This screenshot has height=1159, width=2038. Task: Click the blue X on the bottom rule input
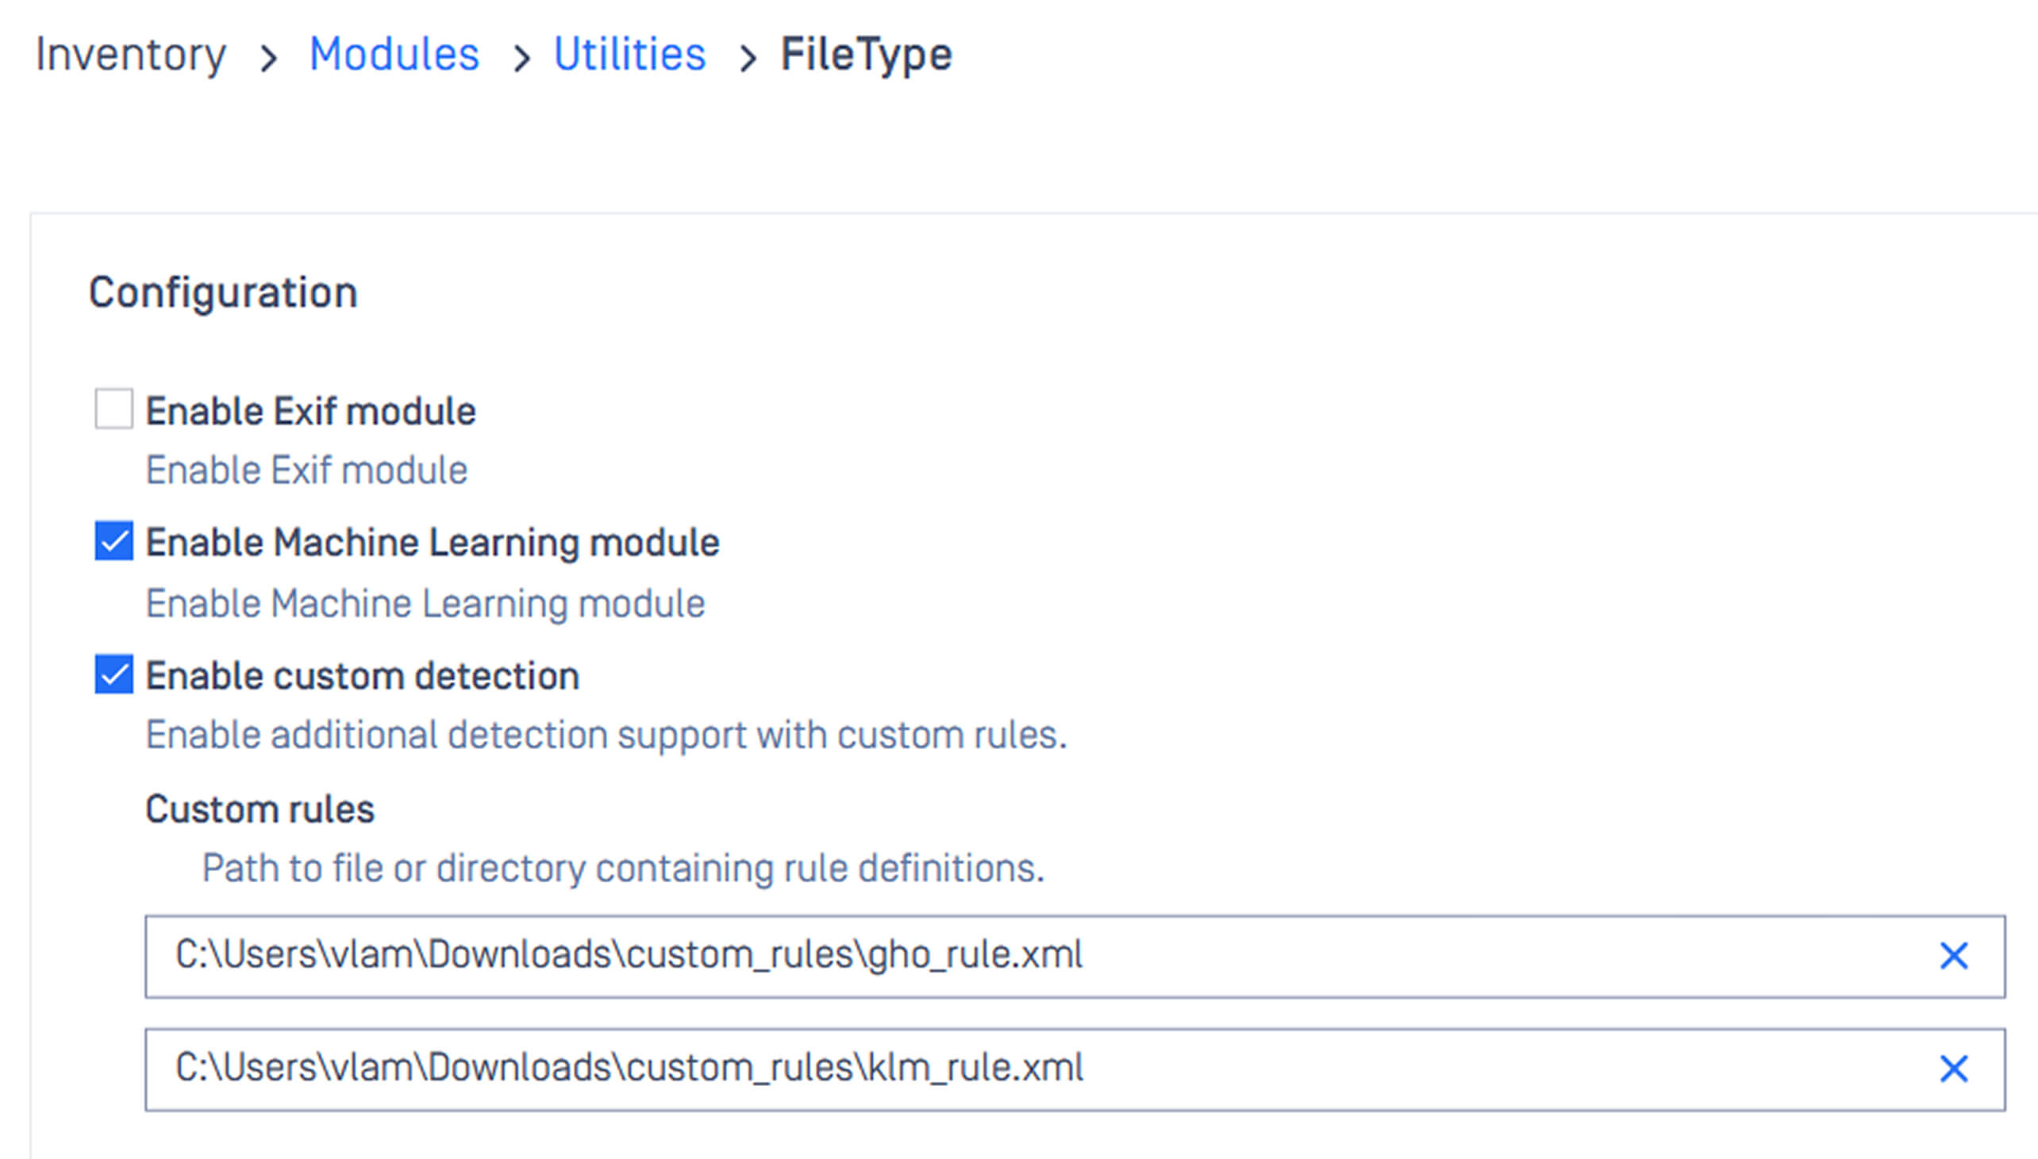point(1953,1069)
